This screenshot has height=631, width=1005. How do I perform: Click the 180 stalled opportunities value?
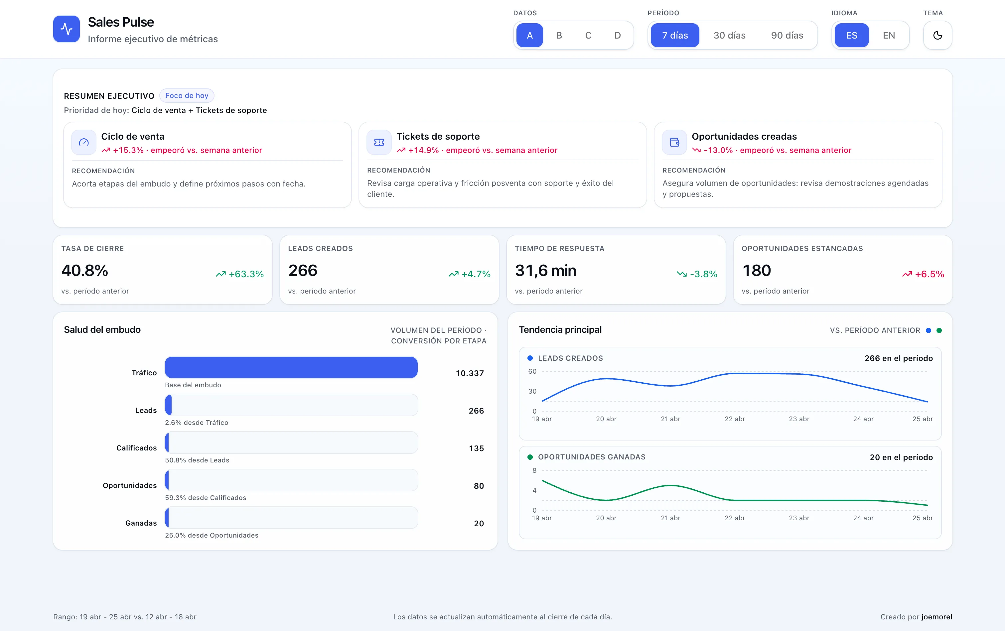coord(756,270)
